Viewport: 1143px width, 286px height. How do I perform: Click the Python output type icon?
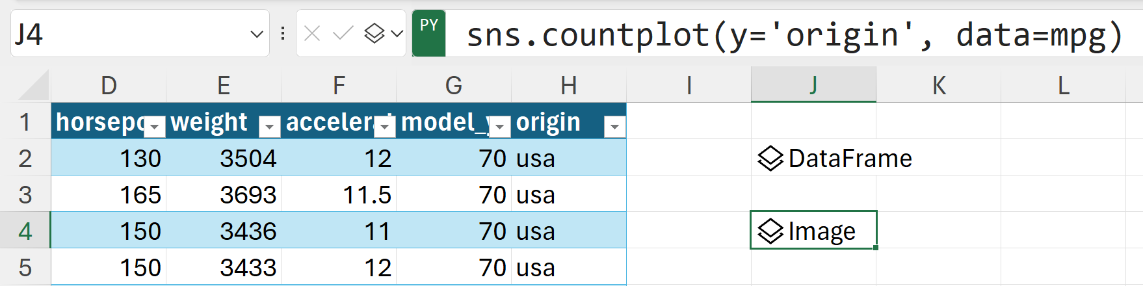pyautogui.click(x=374, y=33)
